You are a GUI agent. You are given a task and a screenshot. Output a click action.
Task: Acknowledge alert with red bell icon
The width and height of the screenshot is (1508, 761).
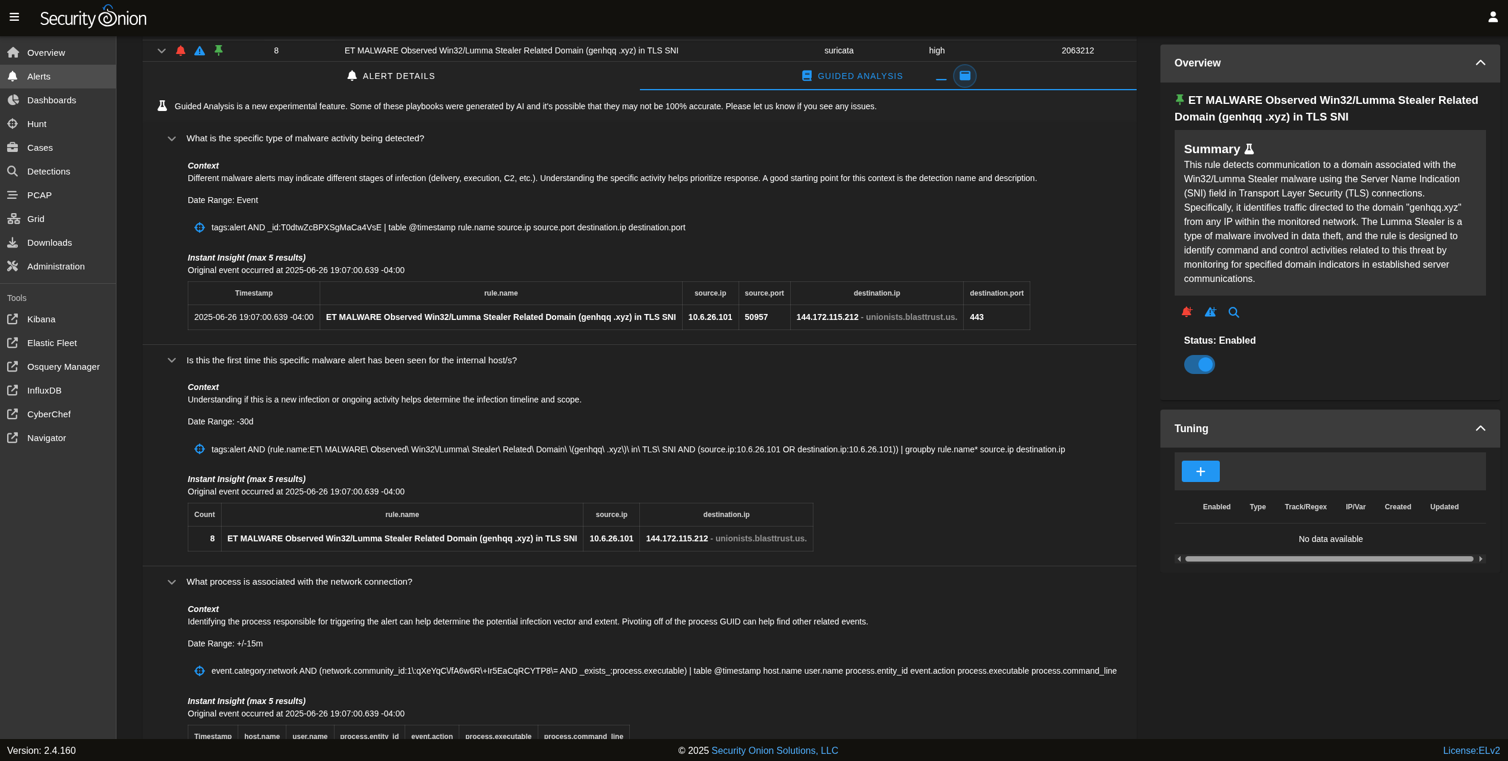[181, 50]
